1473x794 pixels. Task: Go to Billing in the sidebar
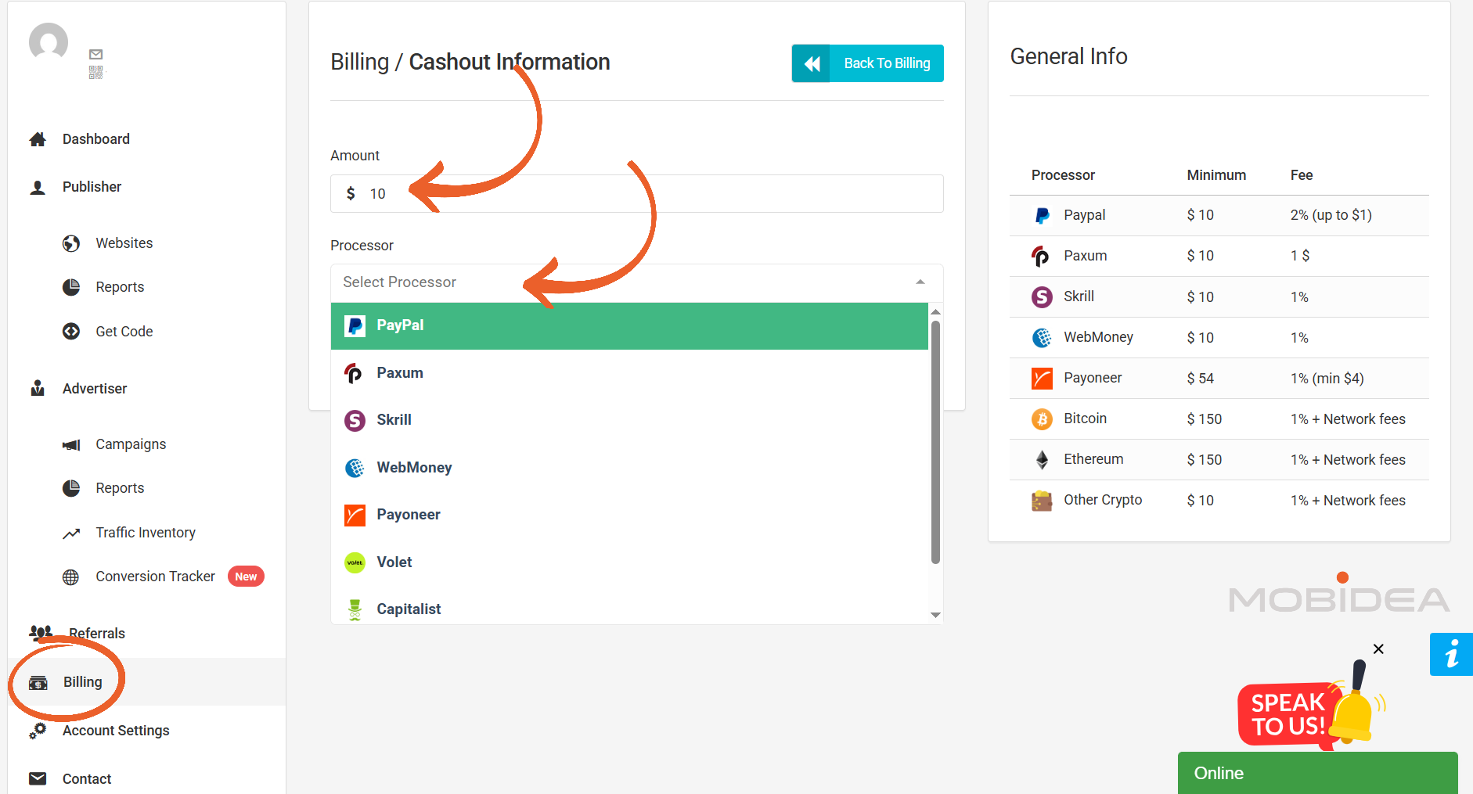82,682
